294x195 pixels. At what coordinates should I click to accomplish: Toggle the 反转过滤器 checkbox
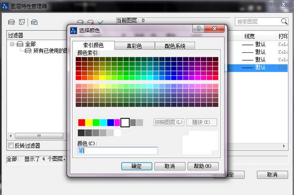11,145
